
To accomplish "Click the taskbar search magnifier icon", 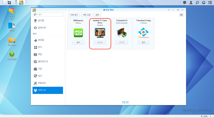I will click(197, 2).
